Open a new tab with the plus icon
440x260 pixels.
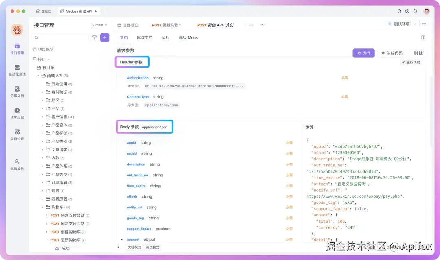(251, 25)
